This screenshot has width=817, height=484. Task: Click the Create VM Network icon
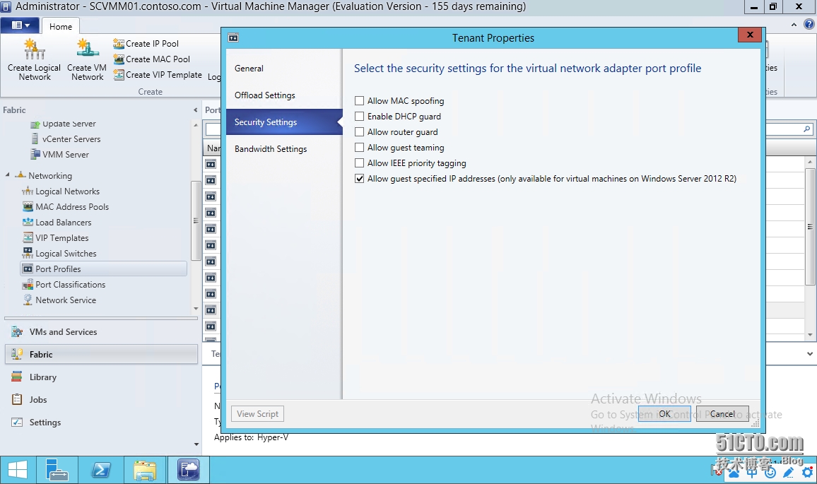click(87, 49)
